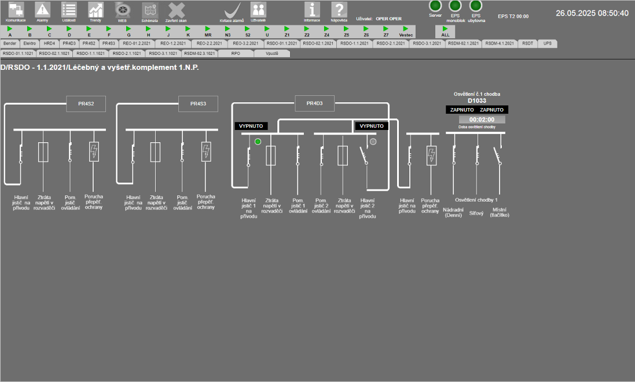Switch to the Bender tab
The image size is (635, 382).
pos(10,43)
